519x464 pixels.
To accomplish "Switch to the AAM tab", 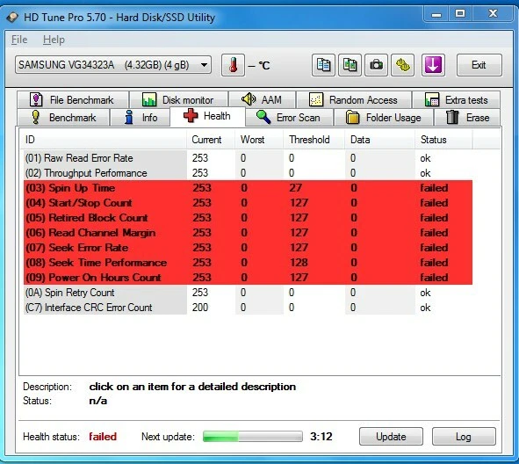I will [x=263, y=99].
